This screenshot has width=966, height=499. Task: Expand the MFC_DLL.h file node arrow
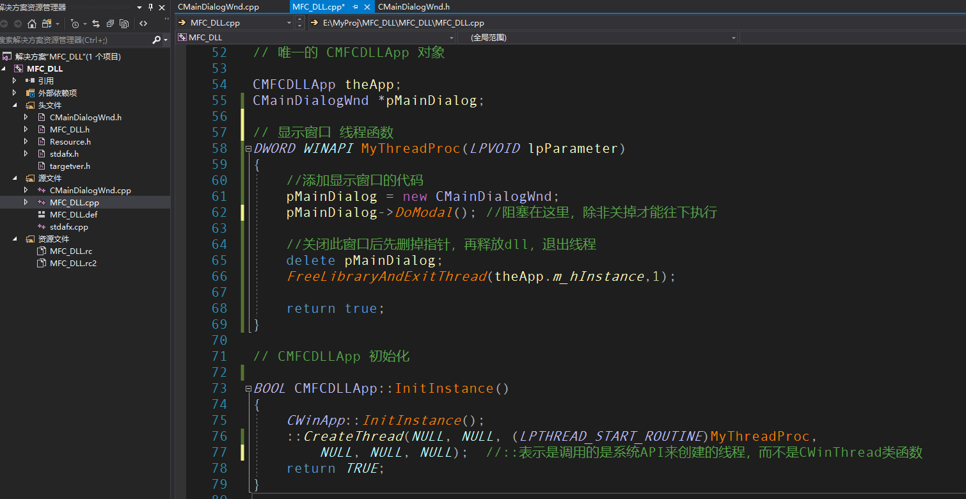pos(26,129)
